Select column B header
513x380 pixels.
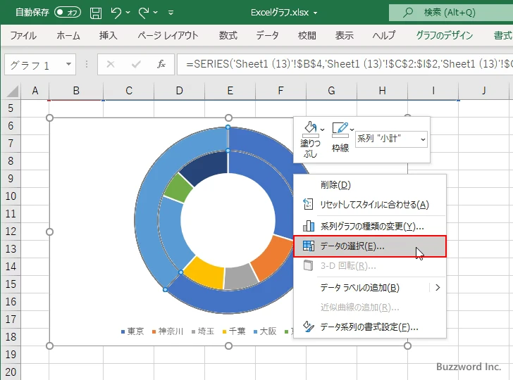pos(76,91)
